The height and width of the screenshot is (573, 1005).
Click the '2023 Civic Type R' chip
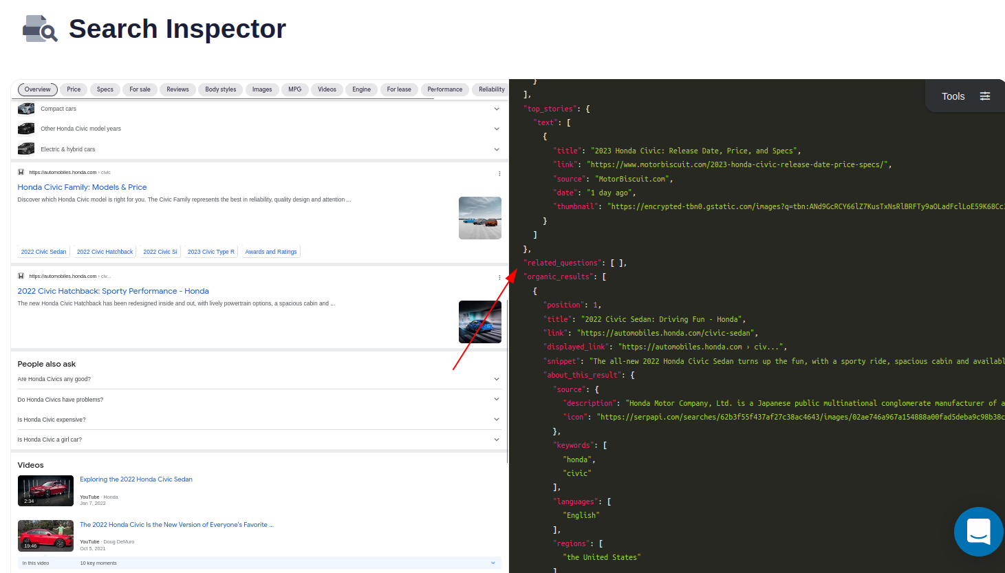coord(210,251)
